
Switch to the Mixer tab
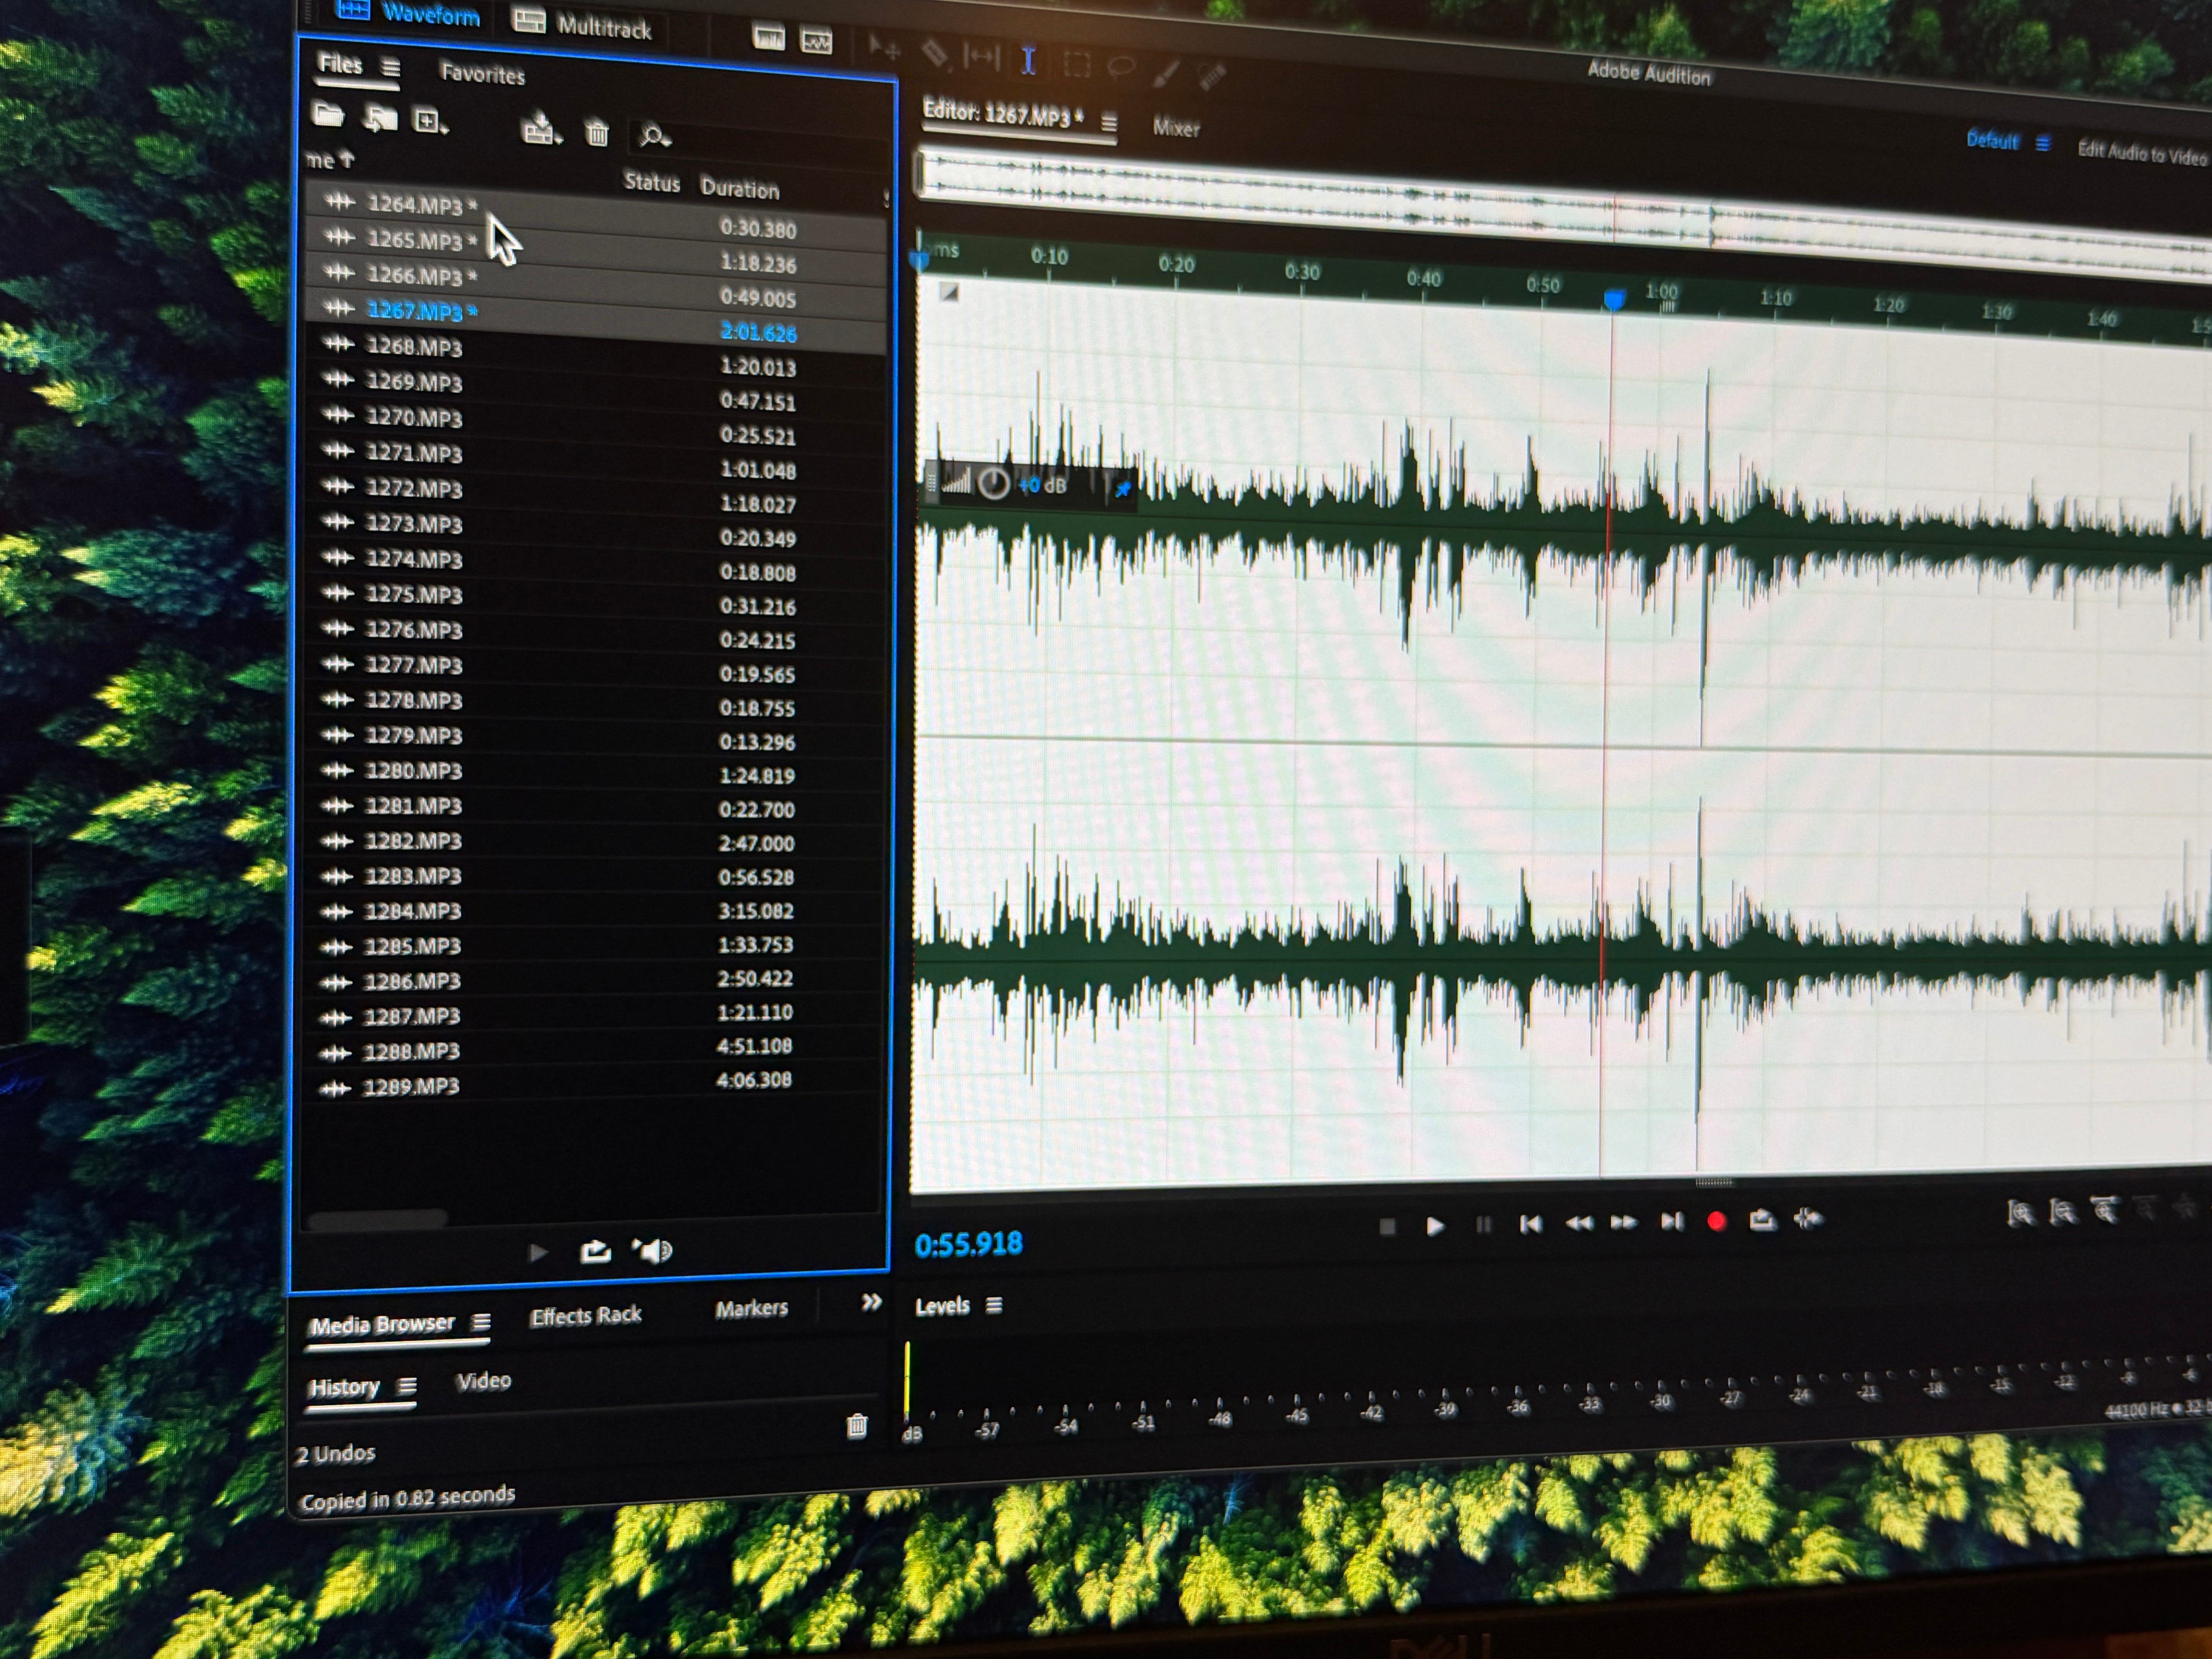(1176, 128)
